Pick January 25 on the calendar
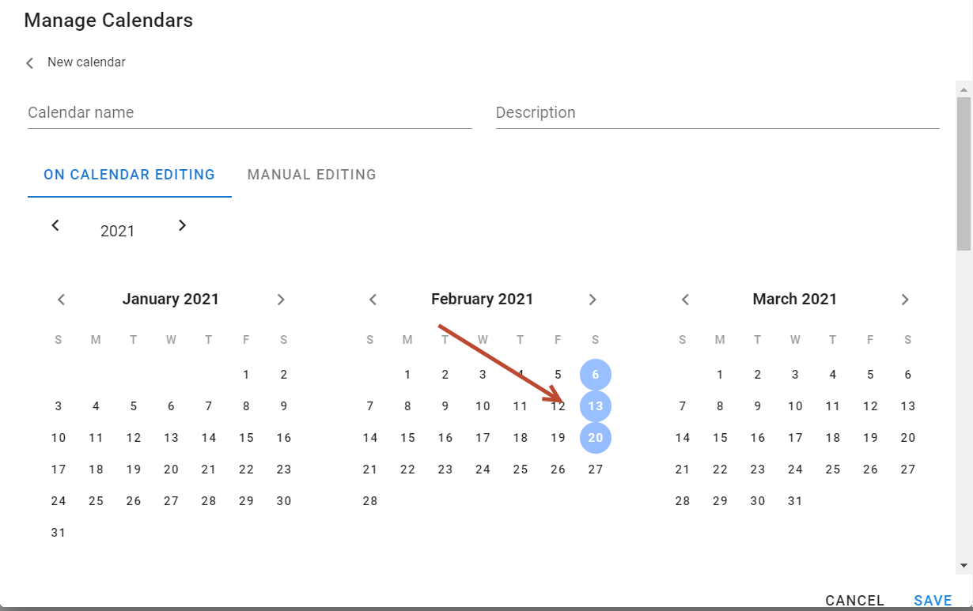The image size is (973, 611). point(97,501)
